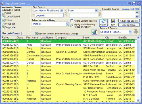The image size is (142, 104).
Task: Select the John first name cell
Action: (x=33, y=95)
